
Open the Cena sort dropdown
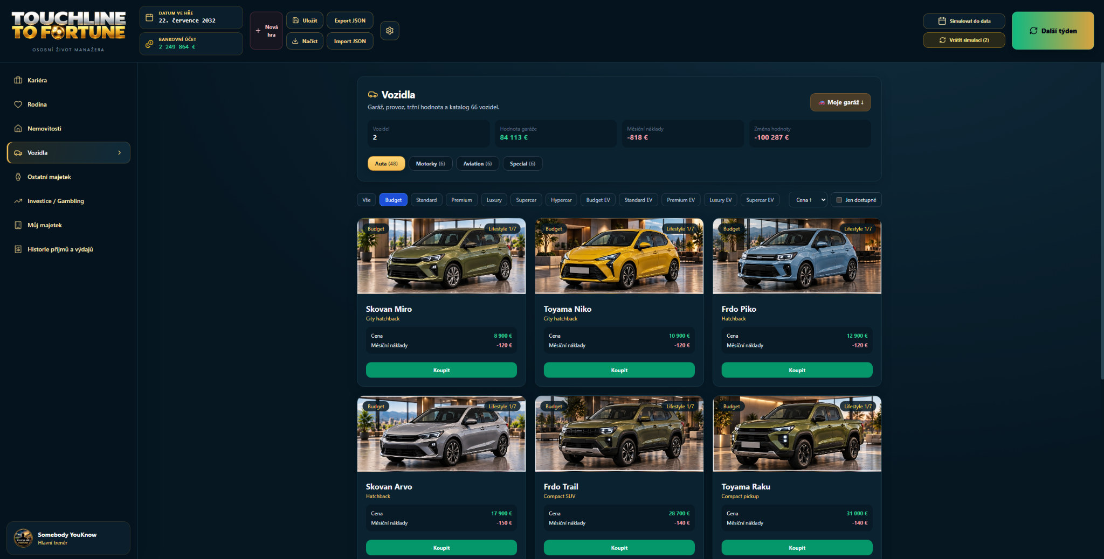pos(808,200)
